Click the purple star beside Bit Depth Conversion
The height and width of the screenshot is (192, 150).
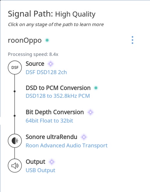[x=90, y=112]
